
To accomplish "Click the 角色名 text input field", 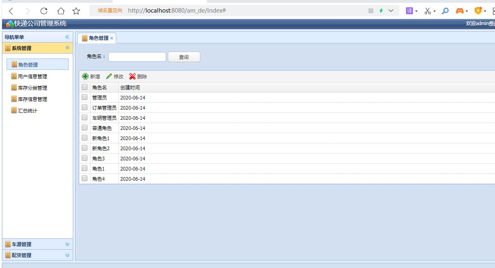I will 137,57.
